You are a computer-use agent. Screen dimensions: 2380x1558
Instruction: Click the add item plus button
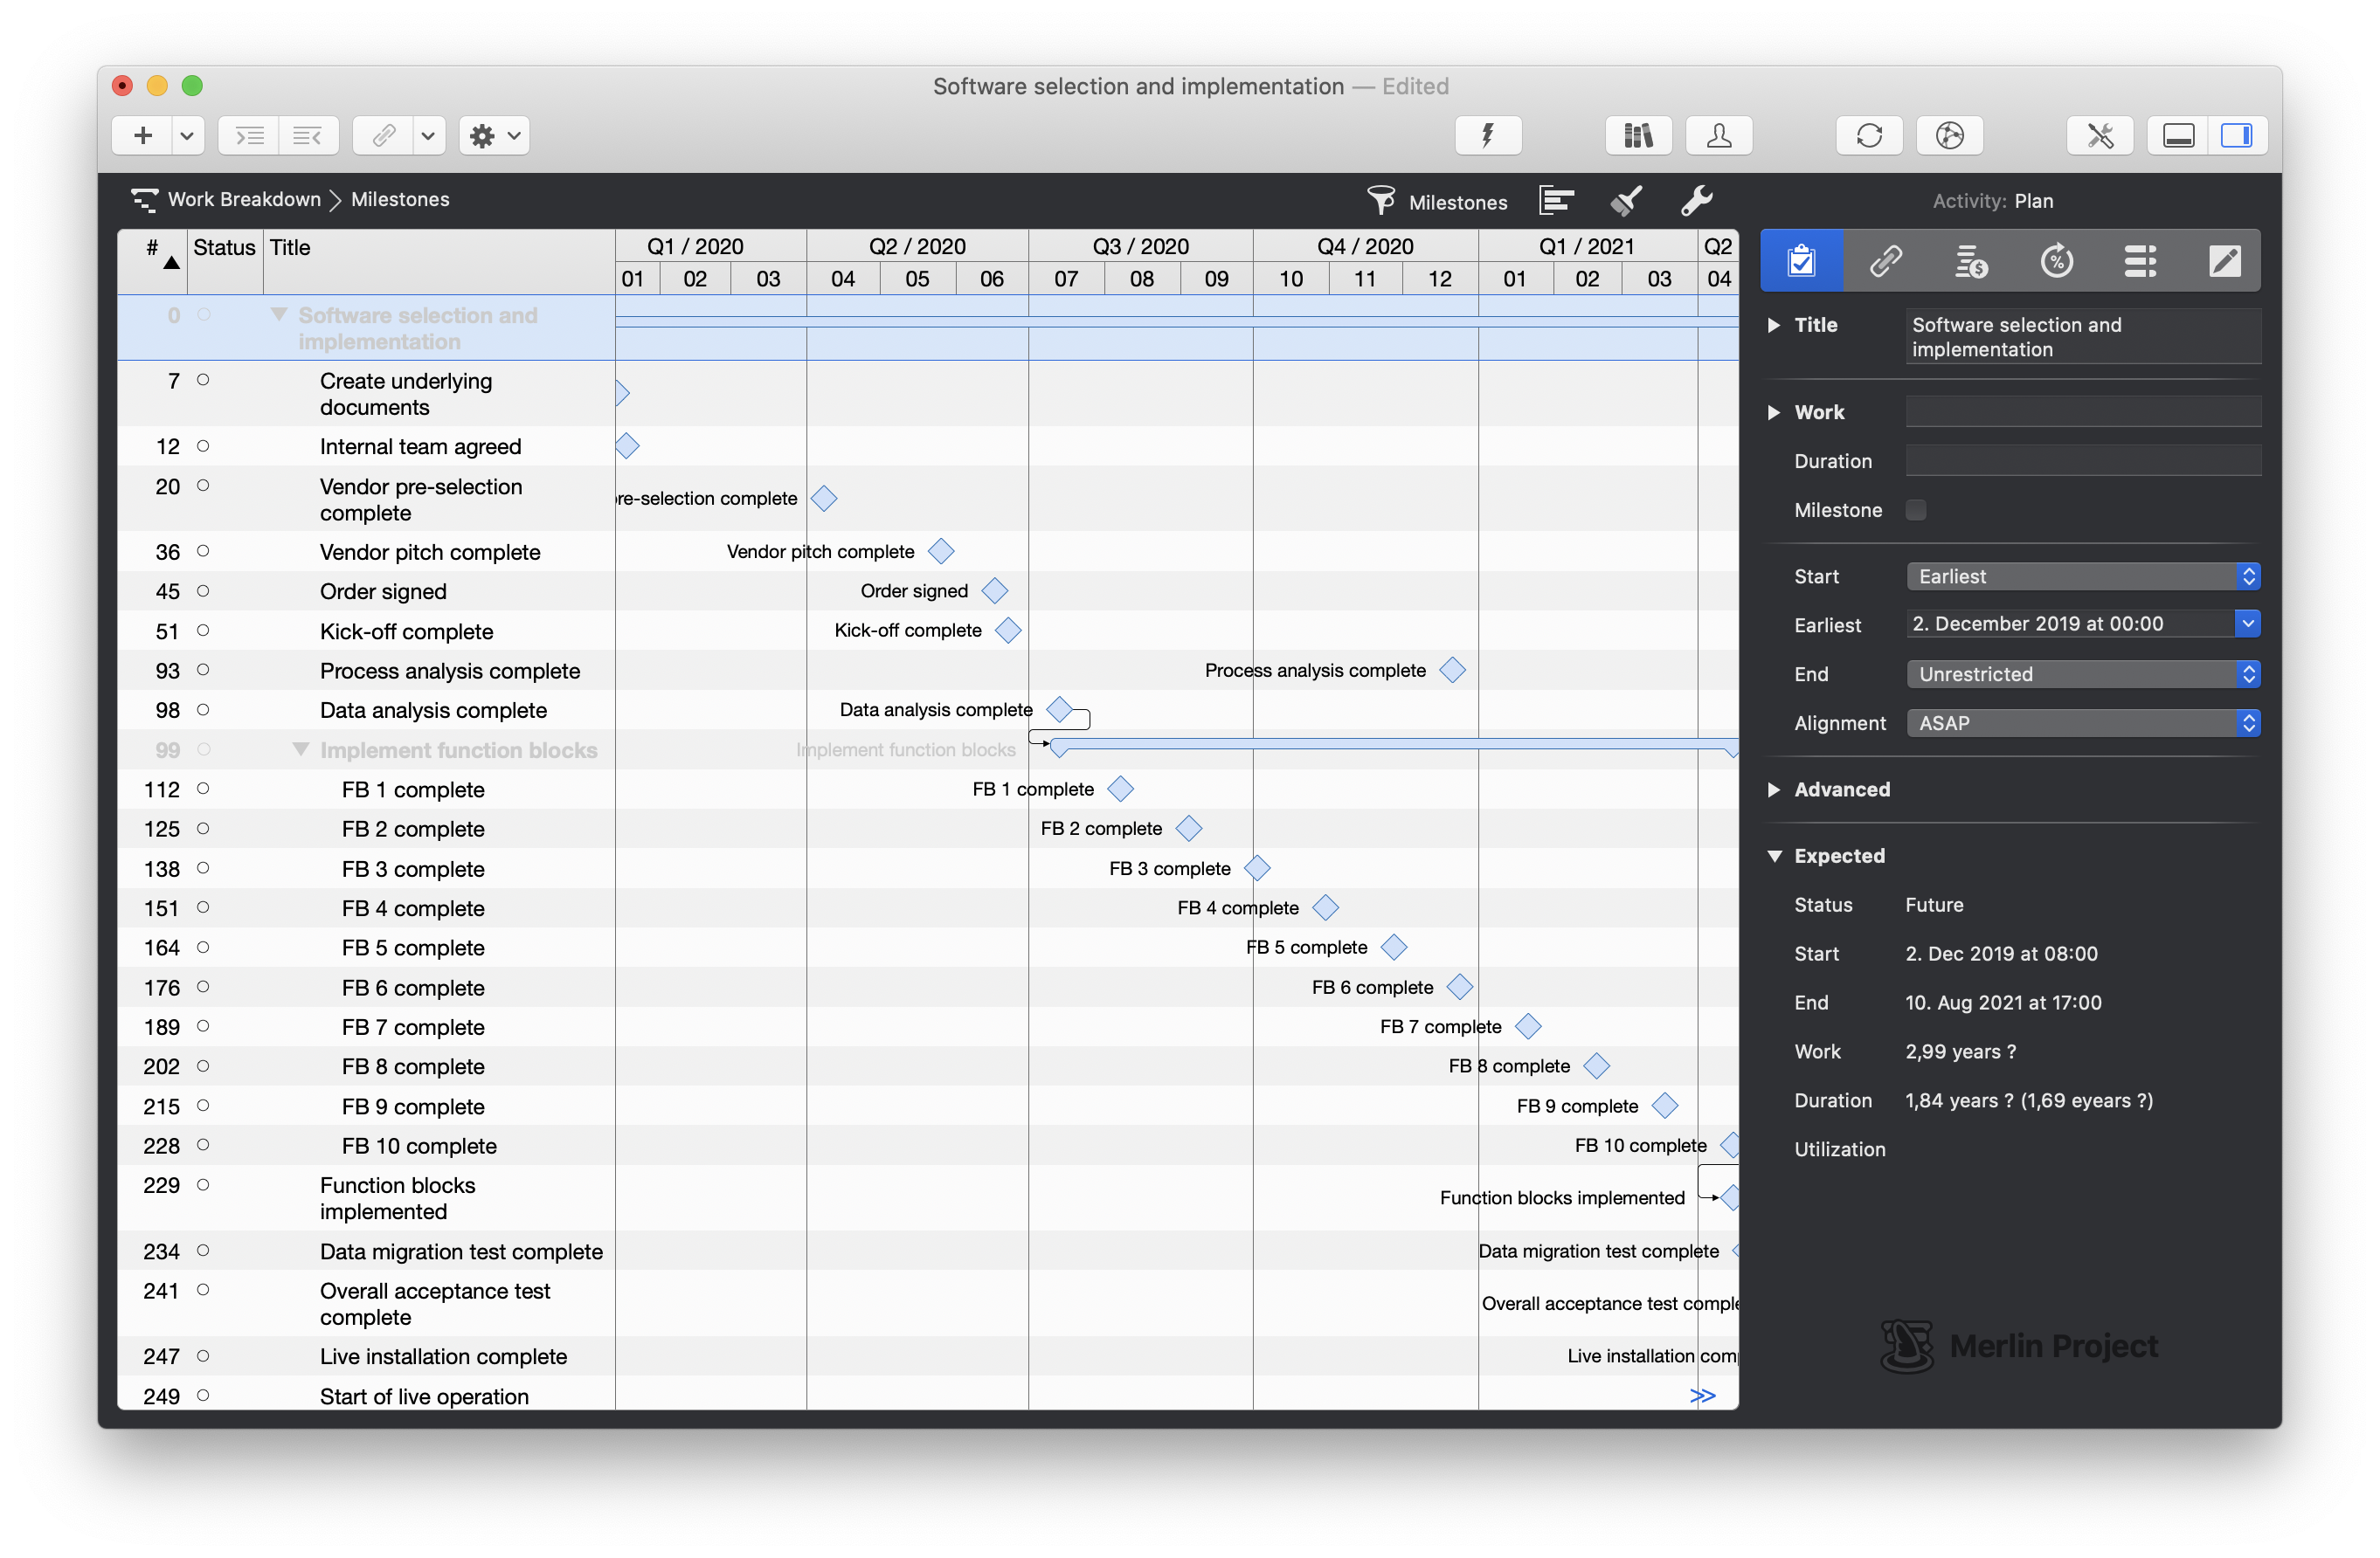click(143, 134)
